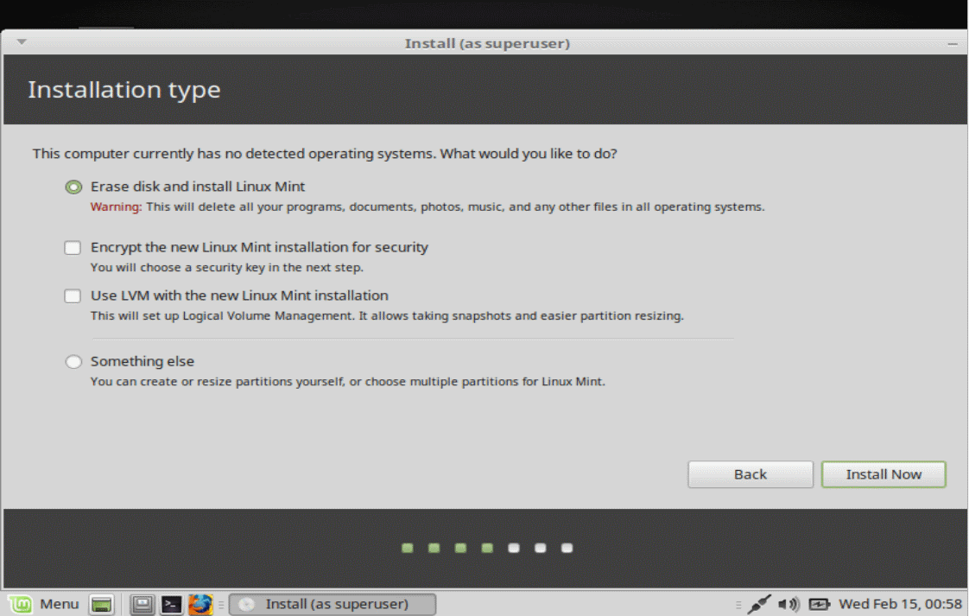Click the Install Now button
The image size is (969, 616).
click(883, 474)
